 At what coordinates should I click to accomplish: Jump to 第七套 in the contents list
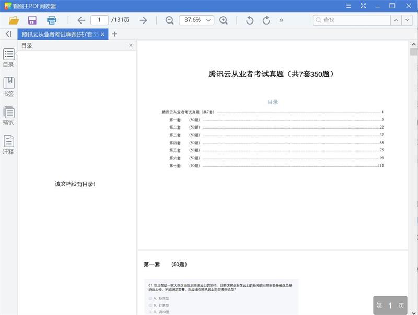pos(276,166)
